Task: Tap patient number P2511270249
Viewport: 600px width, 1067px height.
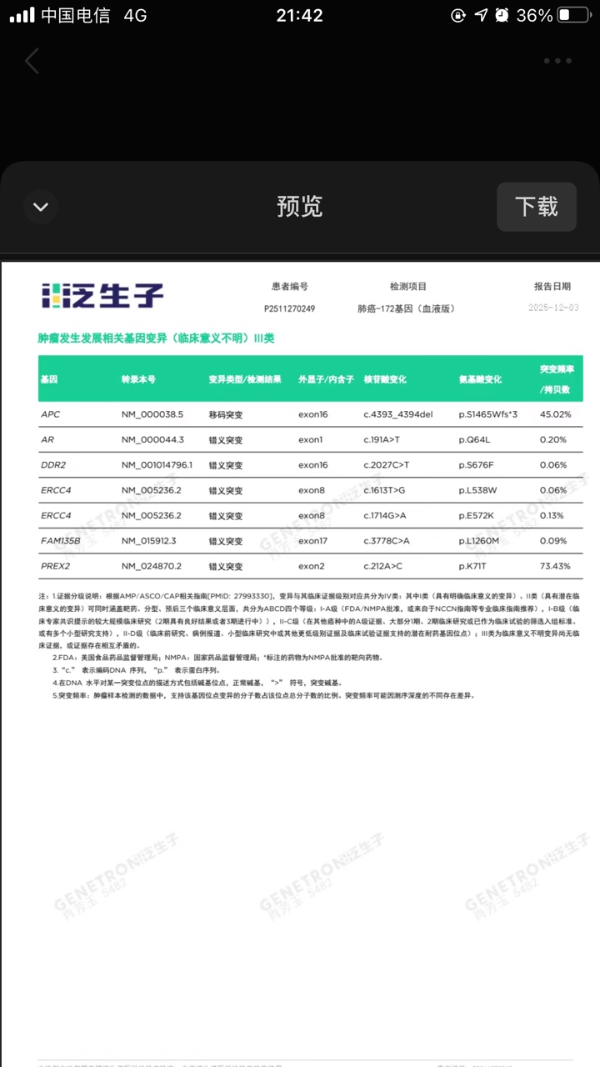Action: [289, 308]
